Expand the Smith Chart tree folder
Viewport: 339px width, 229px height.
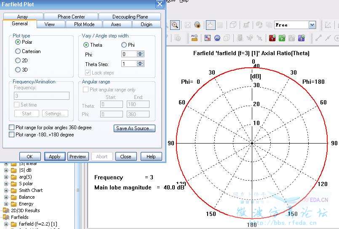[6, 190]
